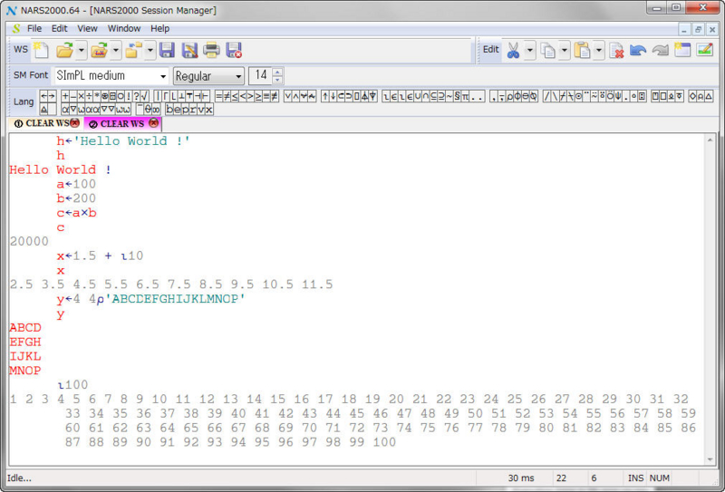Insert the left arrow ← assignment symbol
This screenshot has width=725, height=492.
(43, 96)
